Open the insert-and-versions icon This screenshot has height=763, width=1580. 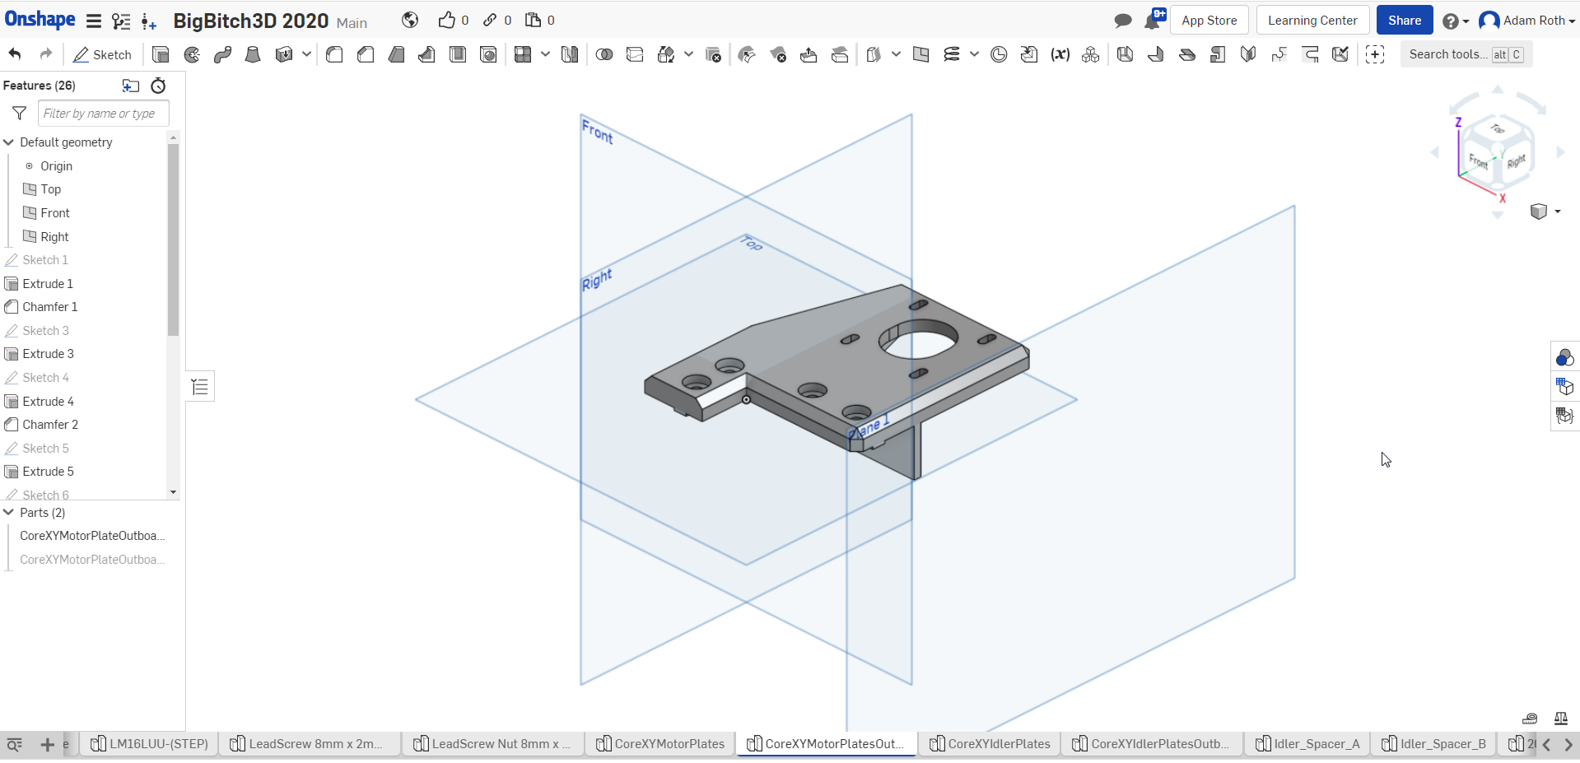[149, 21]
